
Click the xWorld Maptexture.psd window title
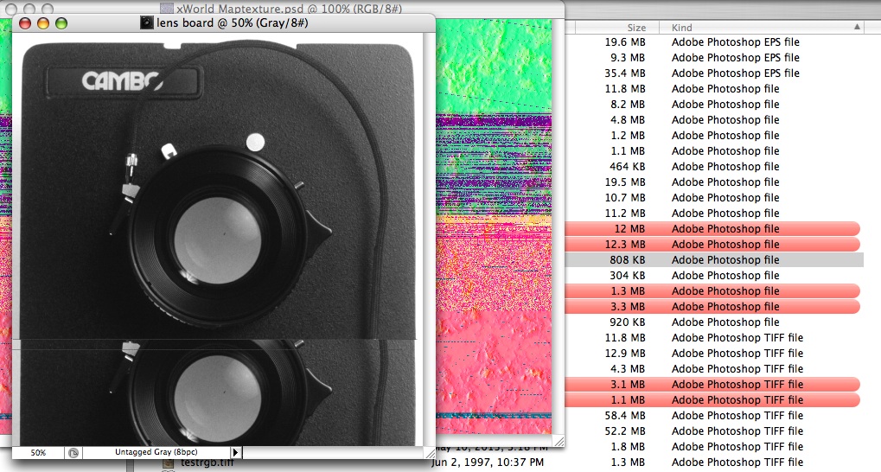click(x=289, y=9)
